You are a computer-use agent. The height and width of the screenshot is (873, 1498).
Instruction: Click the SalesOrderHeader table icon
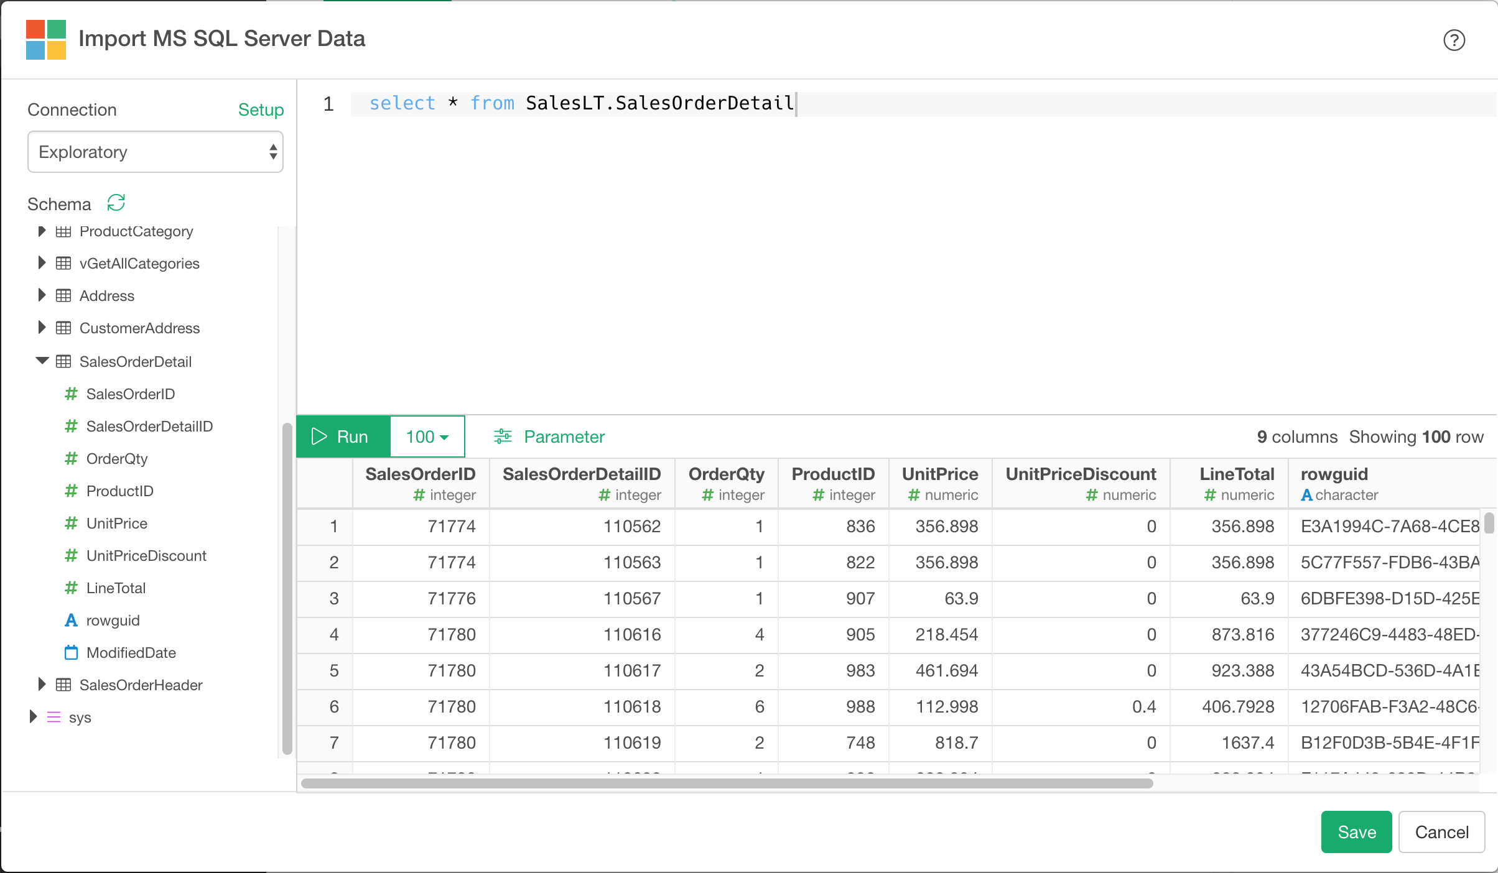[x=63, y=685]
